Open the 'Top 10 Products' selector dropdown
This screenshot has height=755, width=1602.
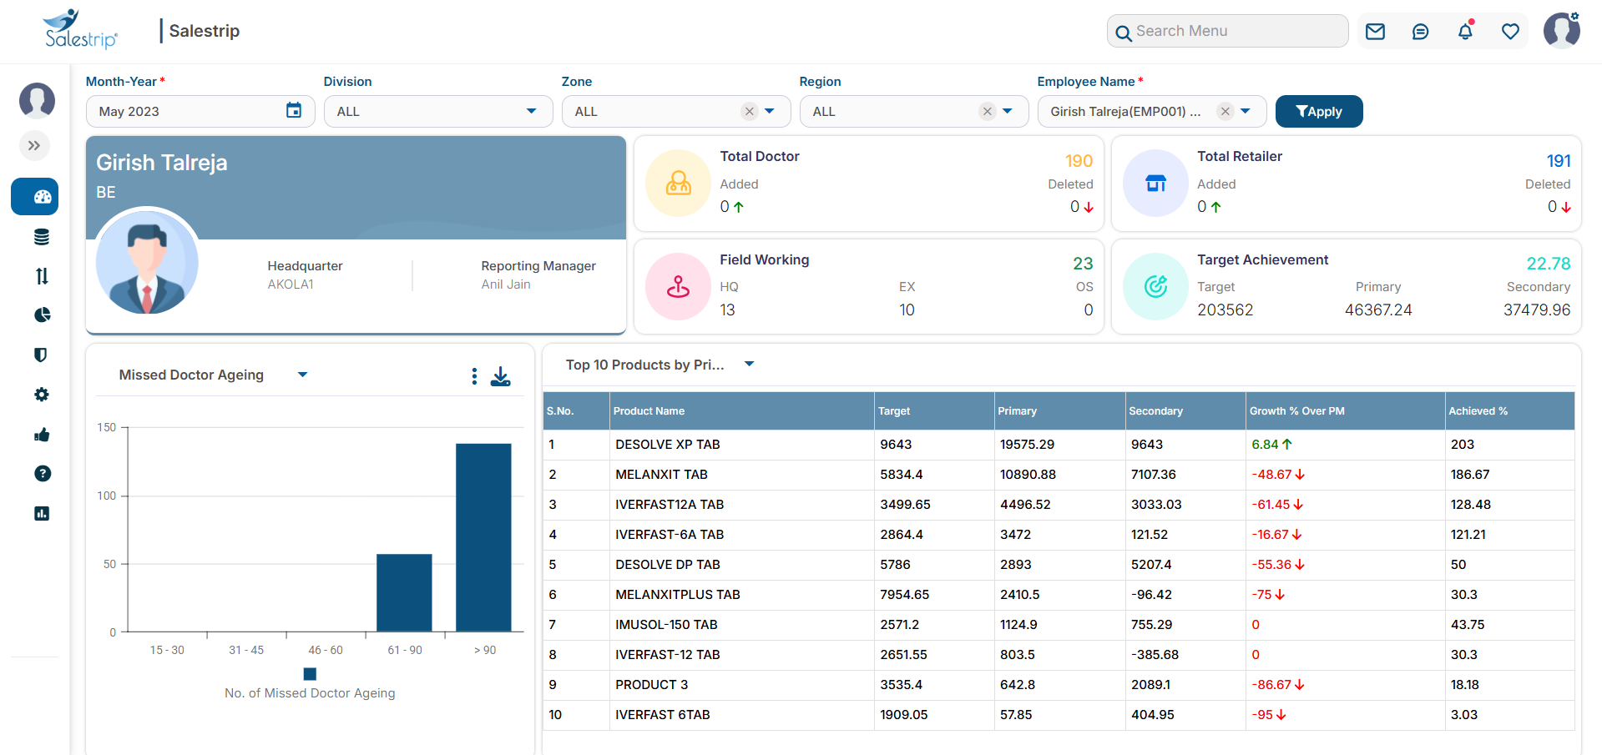(x=749, y=364)
